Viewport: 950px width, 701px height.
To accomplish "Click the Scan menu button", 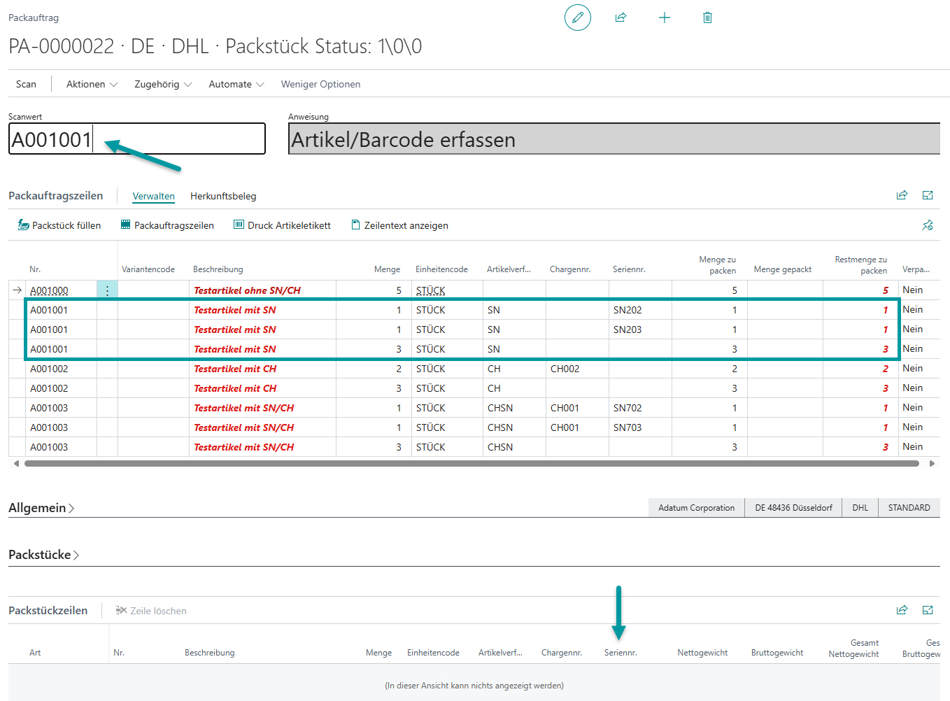I will [x=26, y=84].
